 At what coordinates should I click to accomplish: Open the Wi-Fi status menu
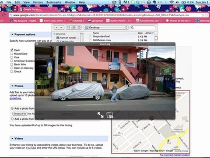click(x=171, y=2)
